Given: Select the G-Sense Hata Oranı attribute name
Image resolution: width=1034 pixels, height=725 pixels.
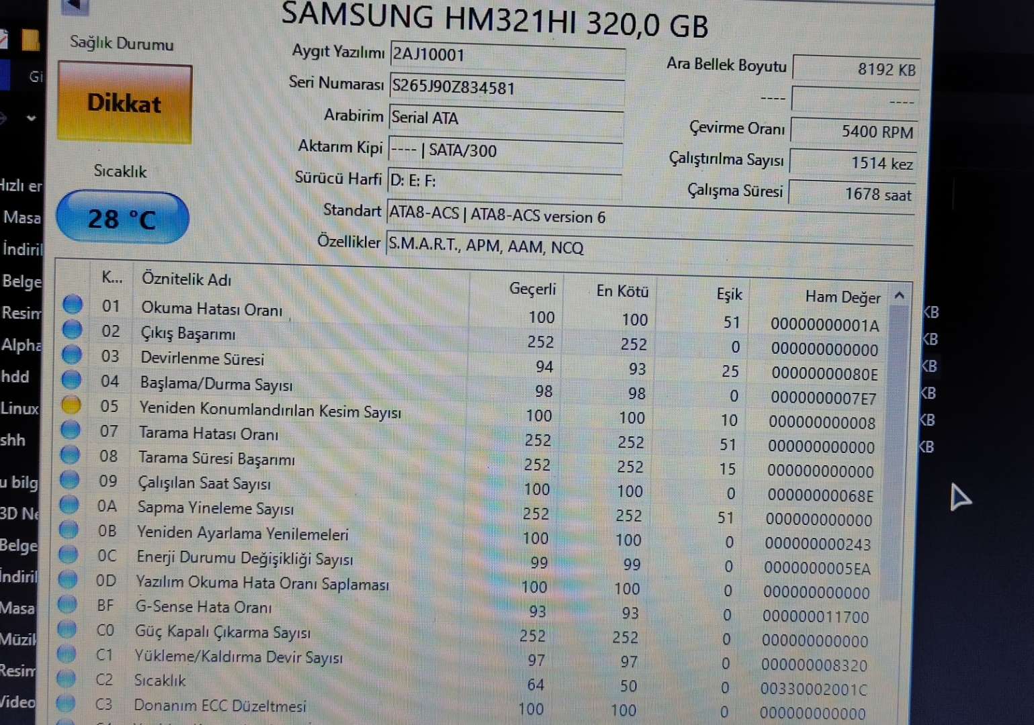Looking at the screenshot, I should click(204, 607).
